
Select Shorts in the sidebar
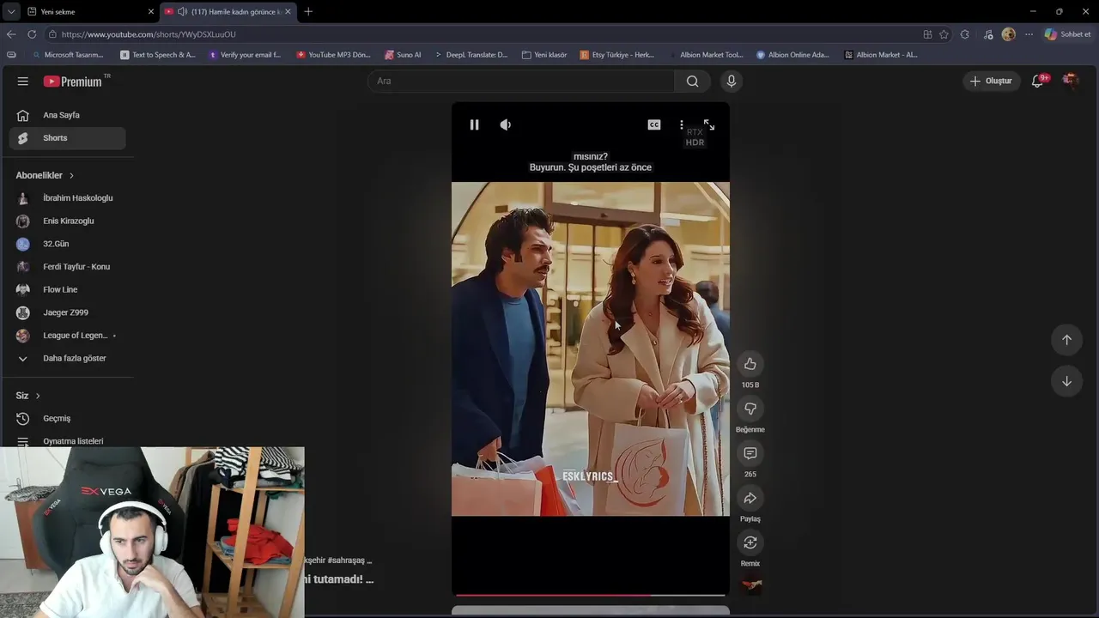(67, 137)
